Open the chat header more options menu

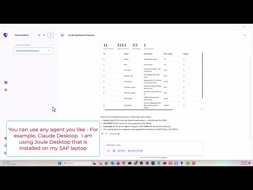click(245, 35)
